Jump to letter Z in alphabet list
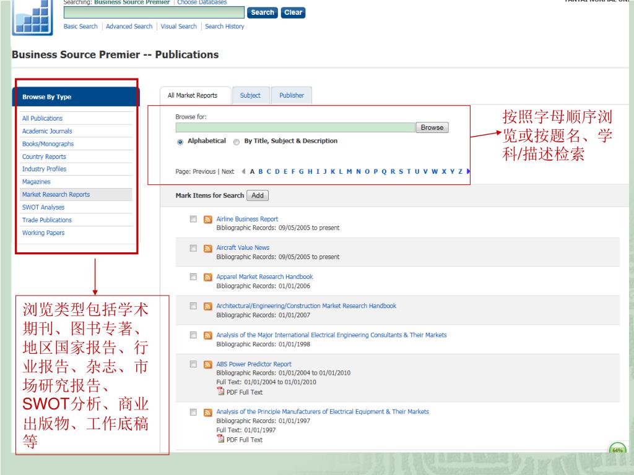Screen dimensions: 634x475 [x=460, y=172]
